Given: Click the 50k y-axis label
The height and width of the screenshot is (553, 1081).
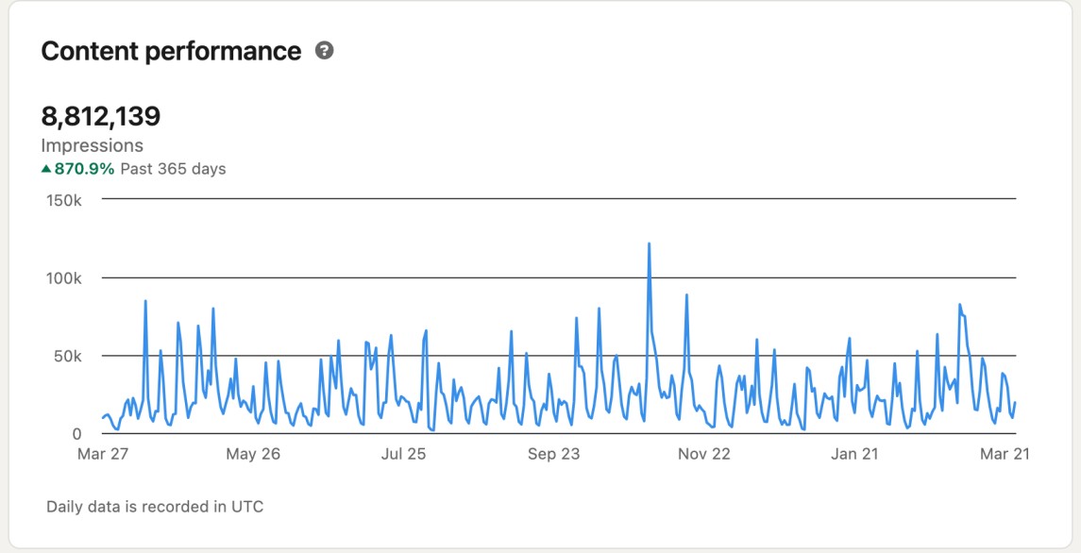Looking at the screenshot, I should click(x=69, y=357).
